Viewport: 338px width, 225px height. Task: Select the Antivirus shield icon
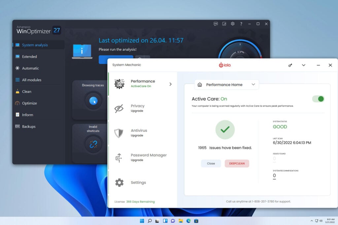tap(119, 132)
